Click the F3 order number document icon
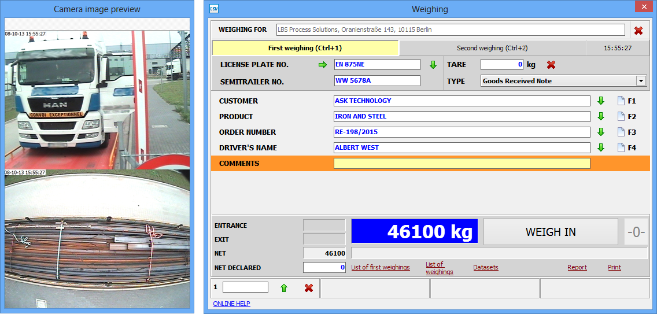Viewport: 657px width, 314px height. pyautogui.click(x=621, y=132)
